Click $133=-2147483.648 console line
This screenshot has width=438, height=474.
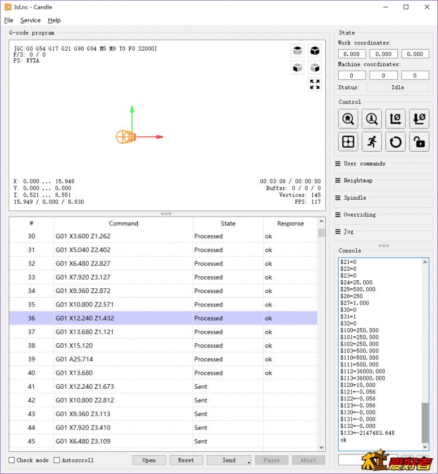(x=367, y=433)
